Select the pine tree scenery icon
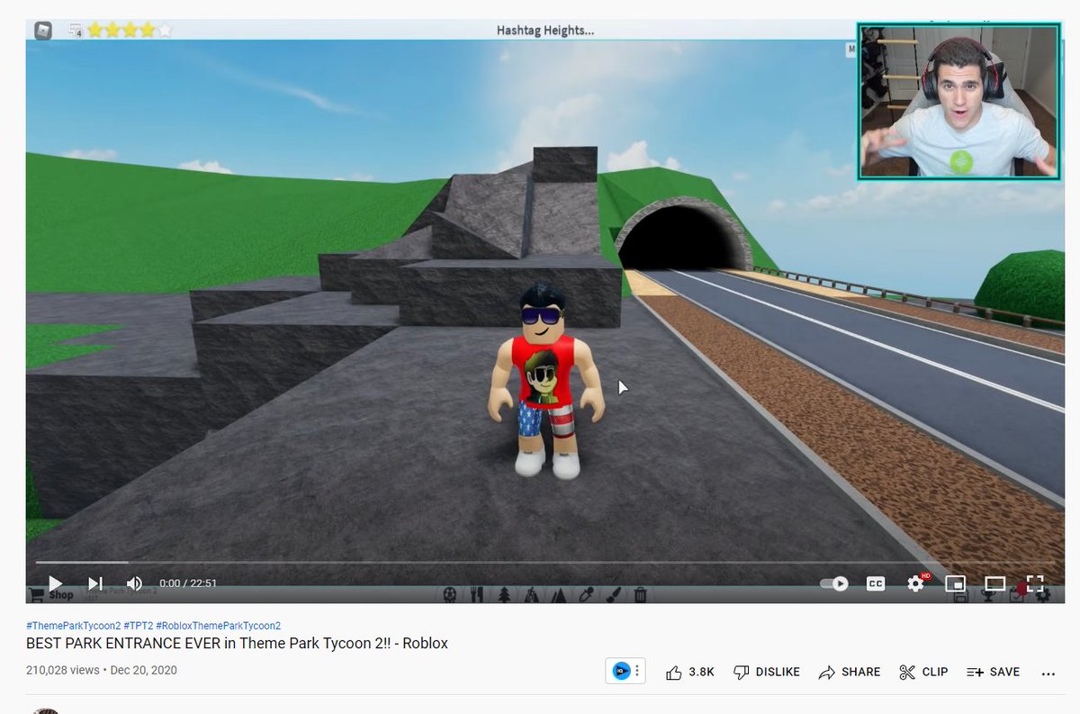 pyautogui.click(x=504, y=594)
